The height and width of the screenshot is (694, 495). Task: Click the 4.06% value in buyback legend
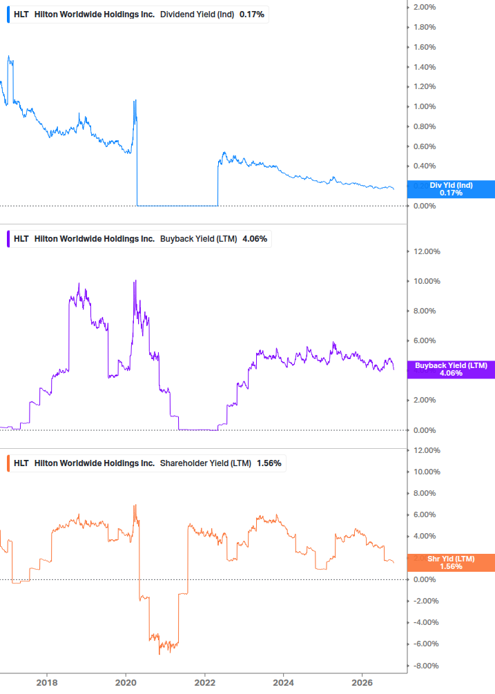[x=255, y=239]
